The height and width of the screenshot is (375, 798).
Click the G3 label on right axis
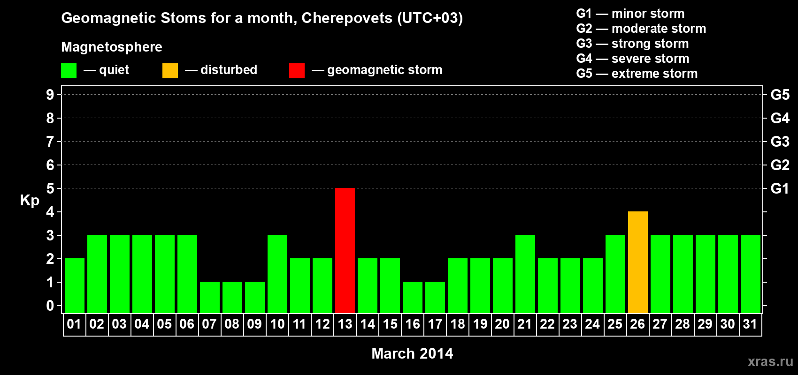tap(780, 142)
